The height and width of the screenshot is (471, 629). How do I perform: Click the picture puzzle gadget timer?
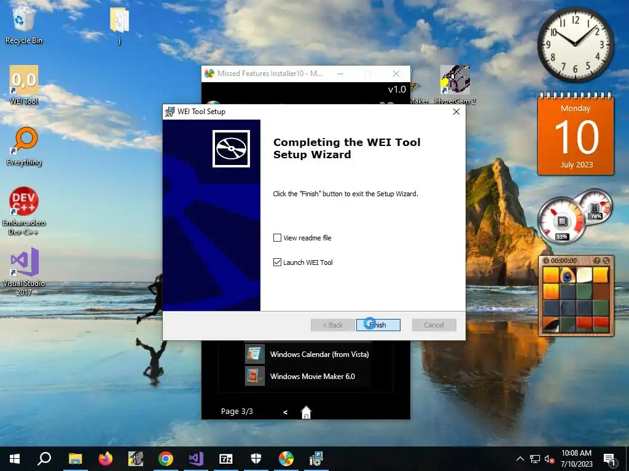[564, 261]
